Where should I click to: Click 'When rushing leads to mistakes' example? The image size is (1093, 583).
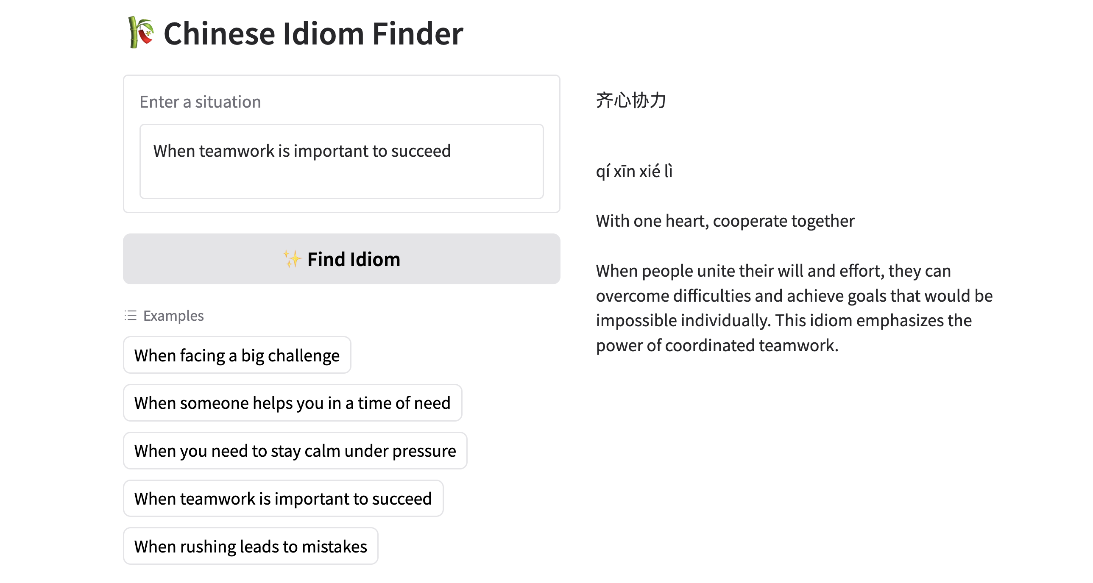[x=250, y=546]
